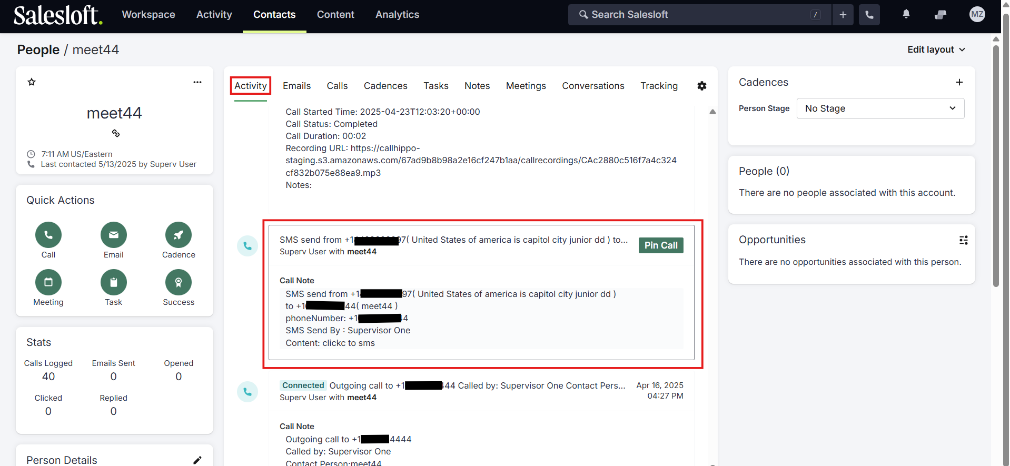Open Opportunities settings icon
Screen dimensions: 1010x466
click(x=964, y=240)
